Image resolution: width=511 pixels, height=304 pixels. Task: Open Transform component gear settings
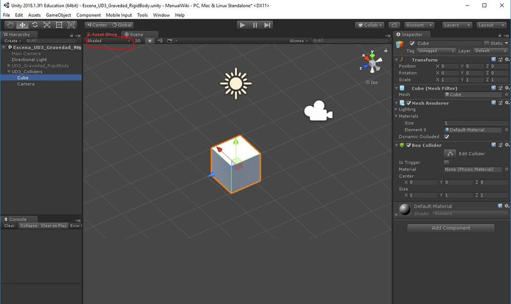507,59
